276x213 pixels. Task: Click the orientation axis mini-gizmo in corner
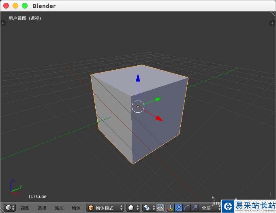(x=16, y=187)
